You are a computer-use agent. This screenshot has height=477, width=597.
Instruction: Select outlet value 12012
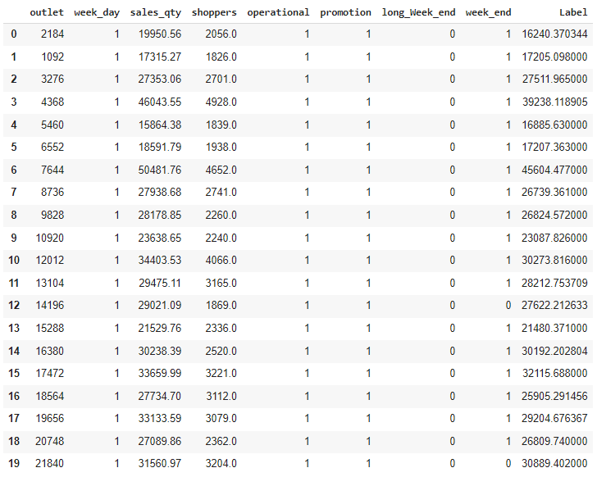tap(50, 260)
